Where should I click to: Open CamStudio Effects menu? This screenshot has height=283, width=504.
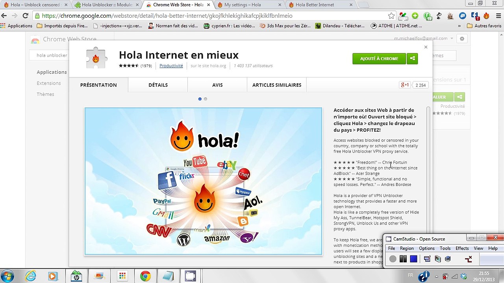462,248
